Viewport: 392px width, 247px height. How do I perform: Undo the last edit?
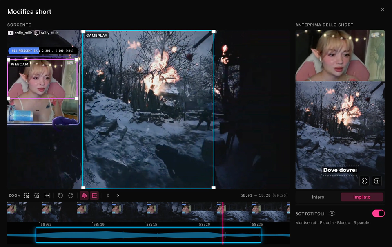coord(60,195)
